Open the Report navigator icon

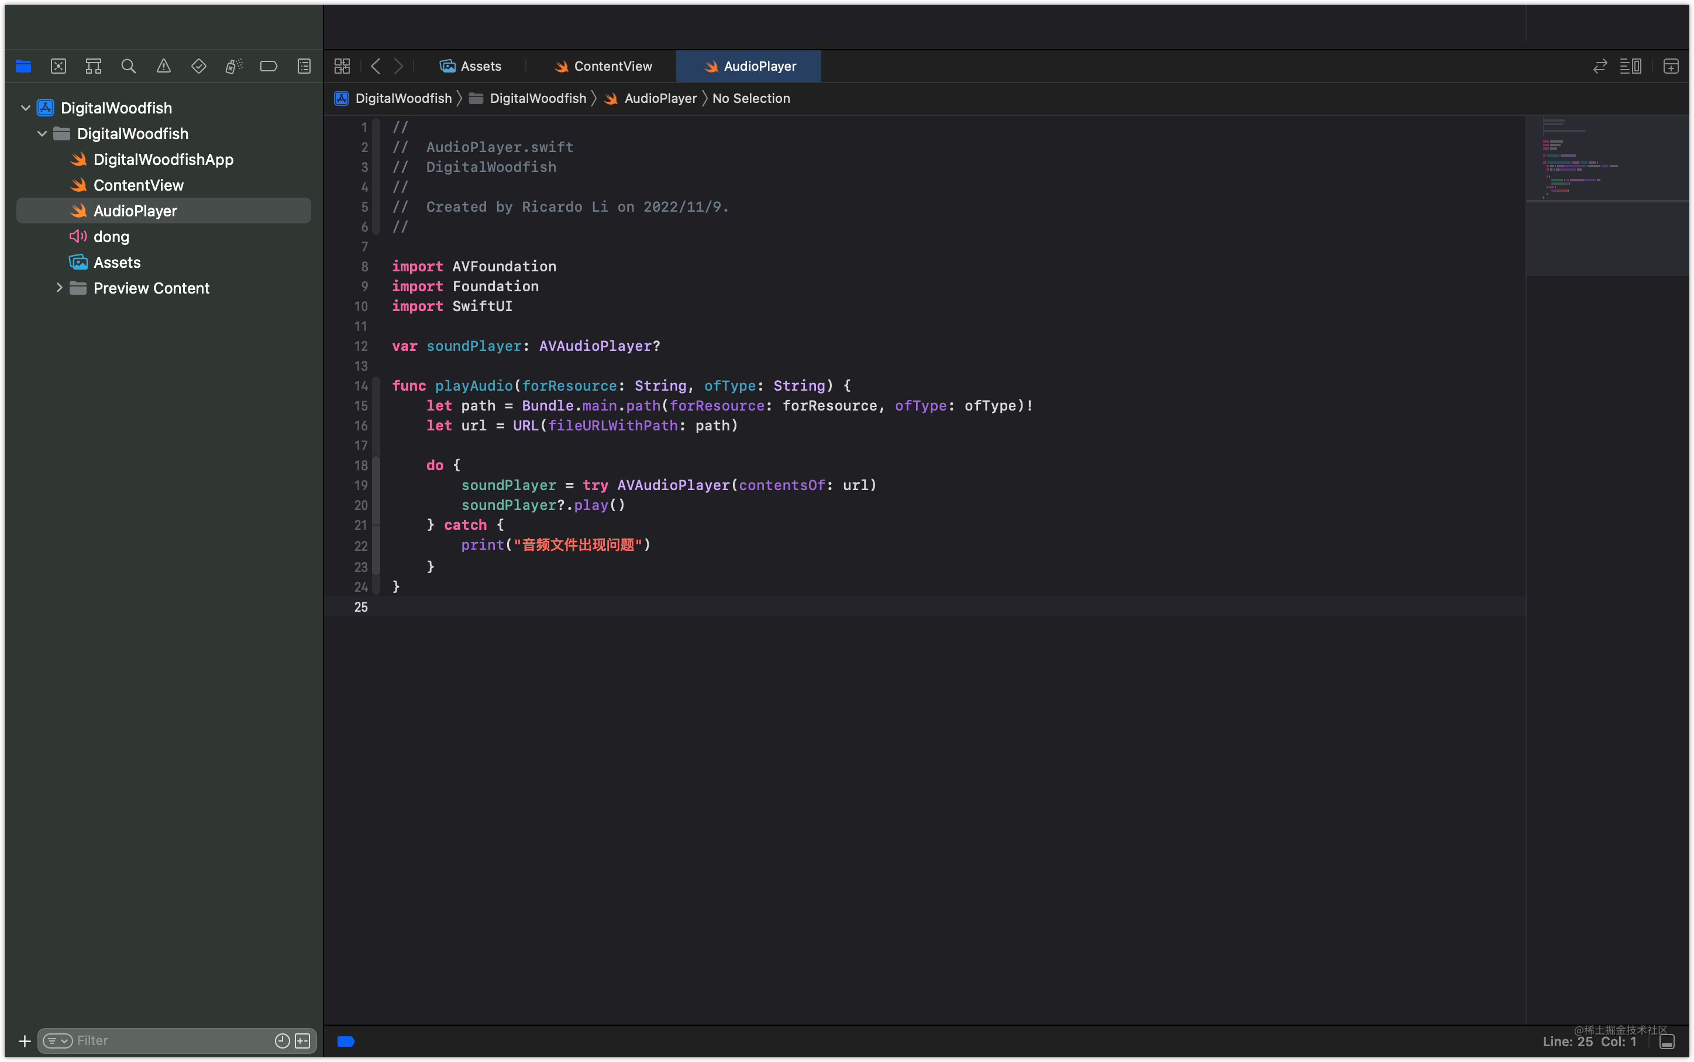pos(304,66)
